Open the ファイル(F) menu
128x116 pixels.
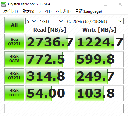pos(10,11)
